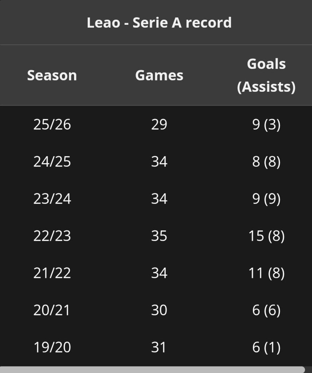
Task: Click the 31 games value
Action: click(159, 347)
